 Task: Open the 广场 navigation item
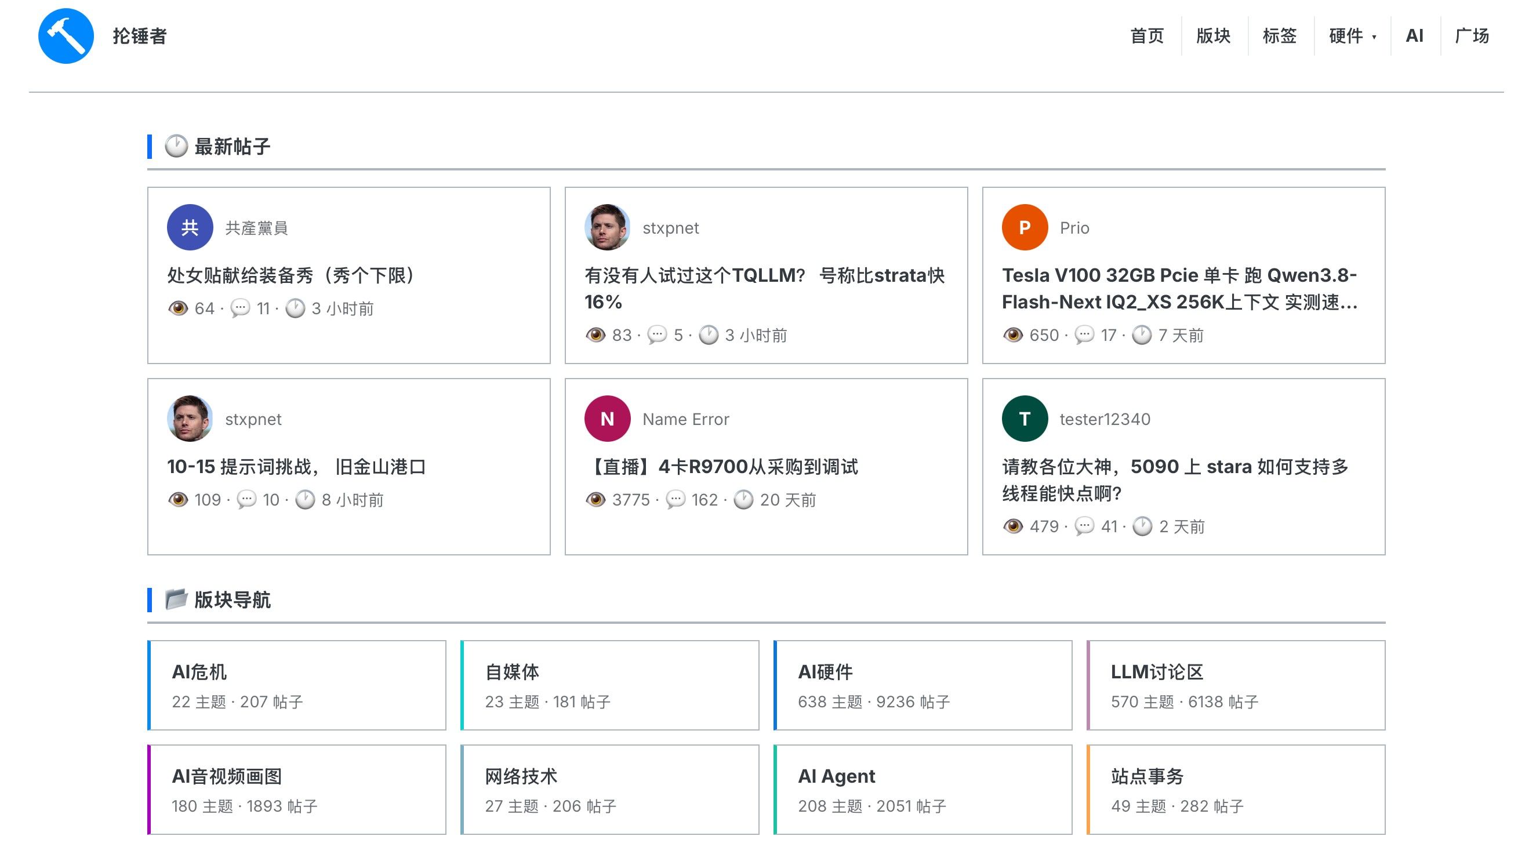click(x=1472, y=36)
